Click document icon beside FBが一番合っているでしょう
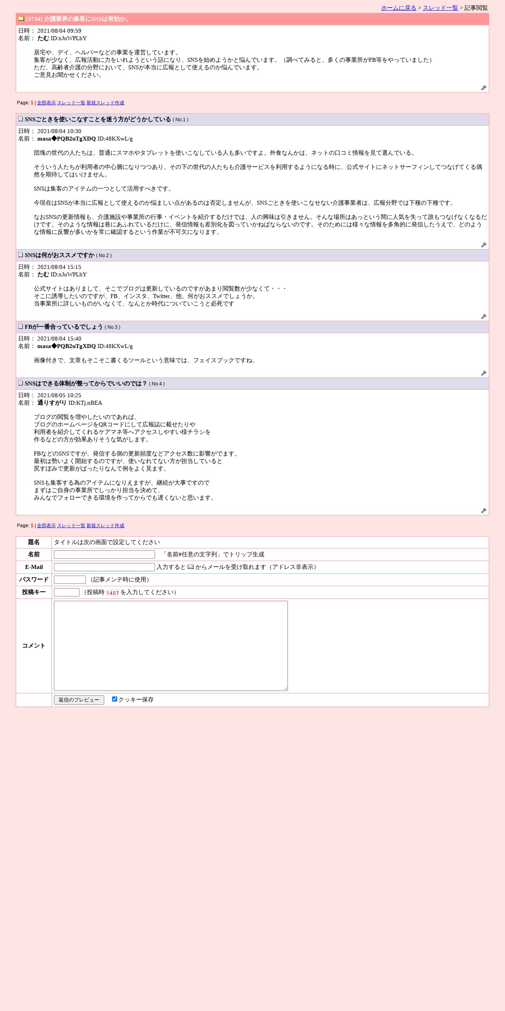The height and width of the screenshot is (1011, 505). click(20, 326)
